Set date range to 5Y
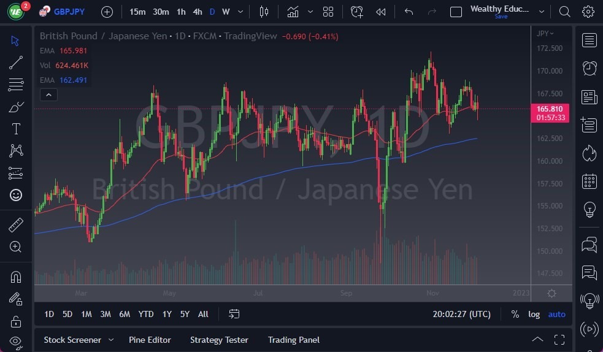This screenshot has height=352, width=603. click(x=185, y=314)
